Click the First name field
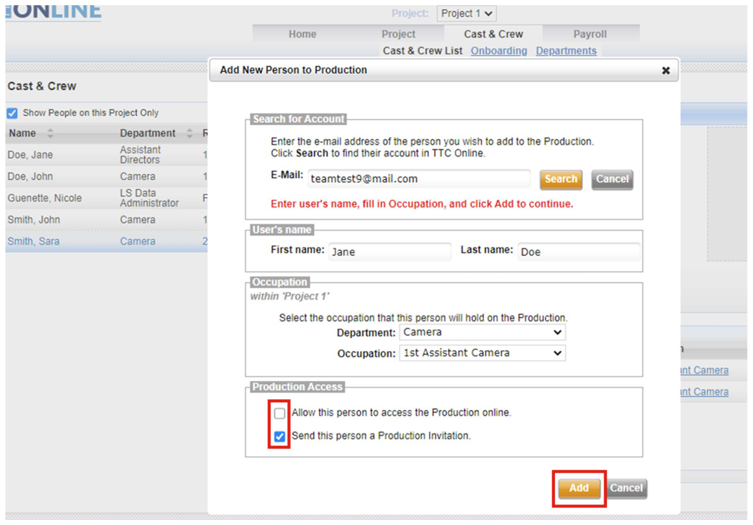 390,252
